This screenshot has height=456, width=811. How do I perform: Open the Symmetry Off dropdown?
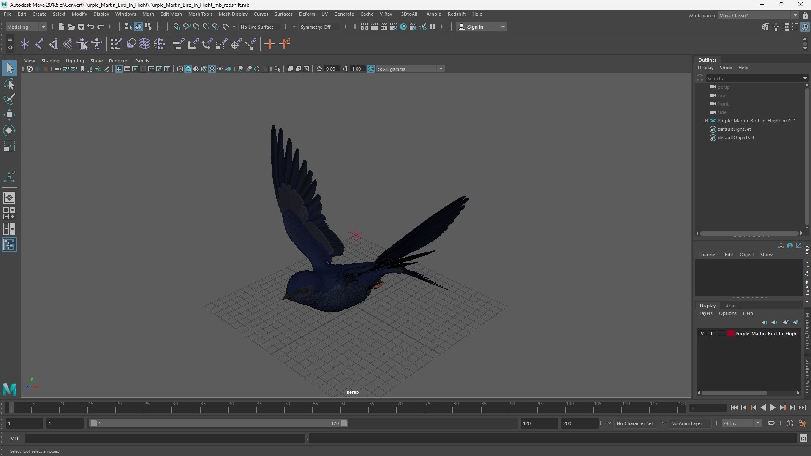(x=320, y=27)
